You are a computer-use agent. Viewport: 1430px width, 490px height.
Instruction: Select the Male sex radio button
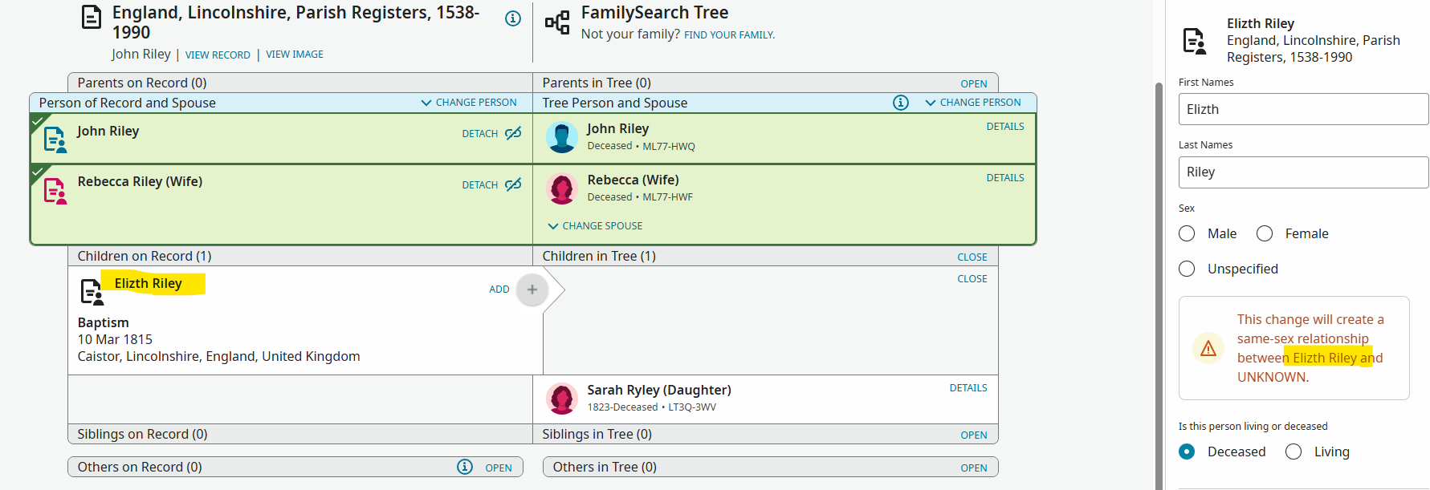click(1187, 233)
